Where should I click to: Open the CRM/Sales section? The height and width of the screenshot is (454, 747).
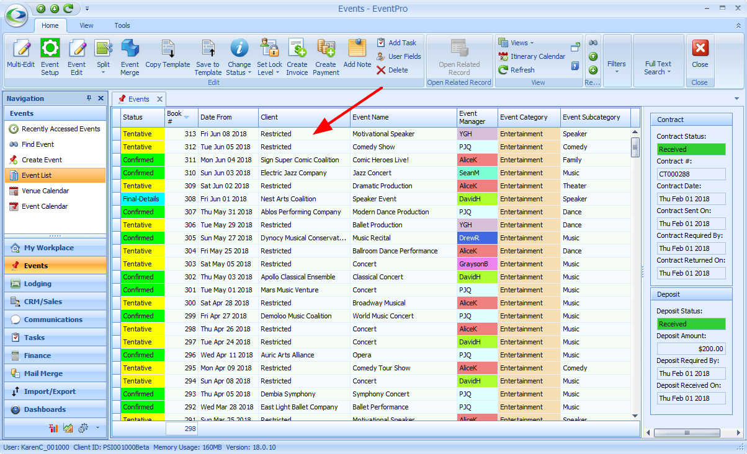[x=55, y=302]
